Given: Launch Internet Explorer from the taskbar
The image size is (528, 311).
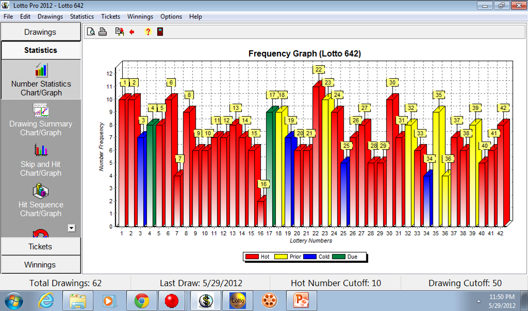Looking at the screenshot, I should tap(46, 301).
